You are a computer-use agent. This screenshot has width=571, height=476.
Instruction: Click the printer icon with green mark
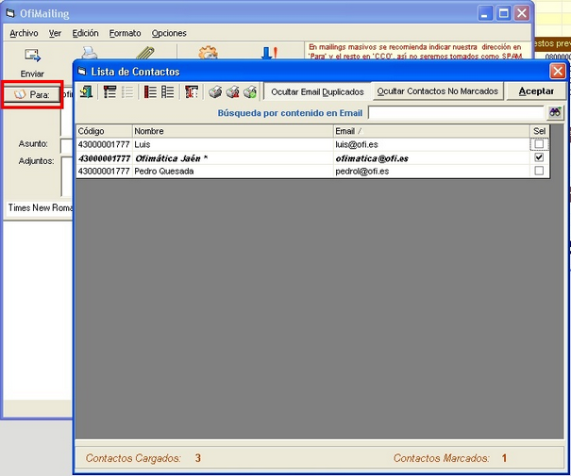250,91
